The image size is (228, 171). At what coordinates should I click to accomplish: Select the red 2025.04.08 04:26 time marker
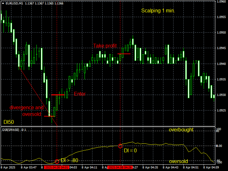[120, 168]
